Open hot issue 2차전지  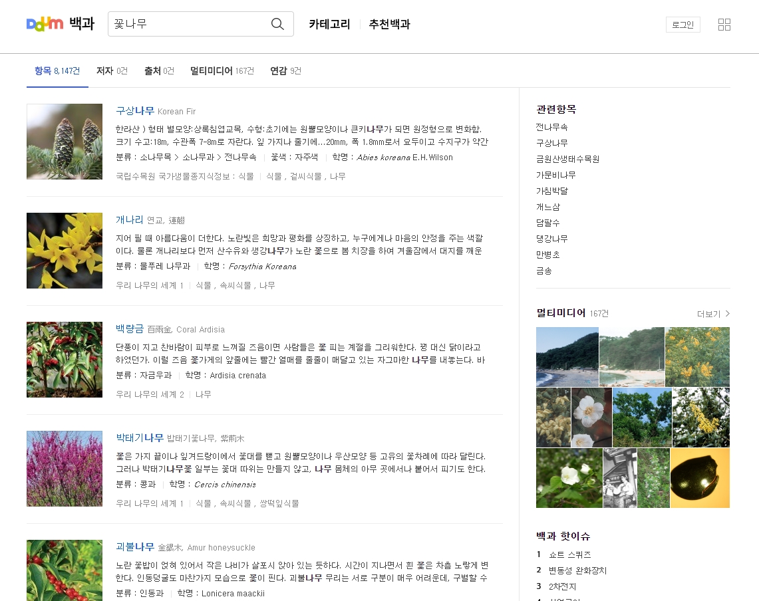point(563,586)
